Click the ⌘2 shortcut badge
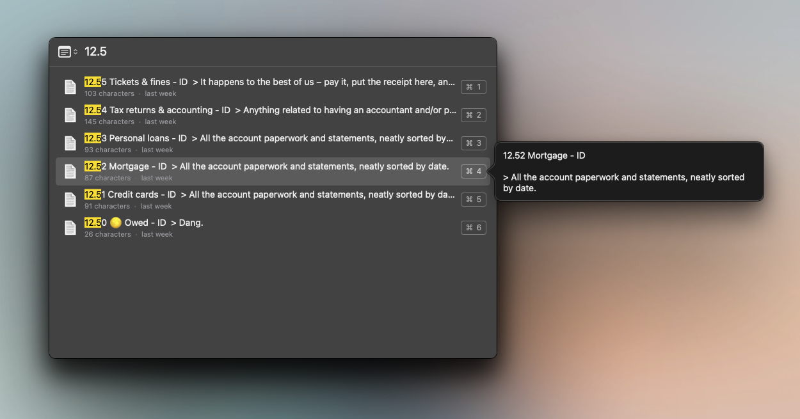 (x=473, y=115)
